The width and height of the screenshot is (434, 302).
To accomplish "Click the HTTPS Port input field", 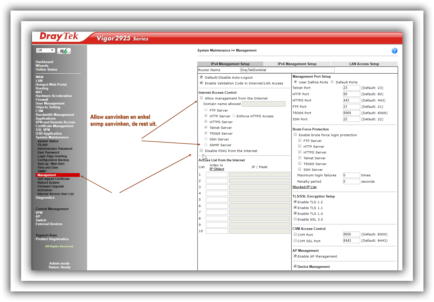I will coord(351,100).
